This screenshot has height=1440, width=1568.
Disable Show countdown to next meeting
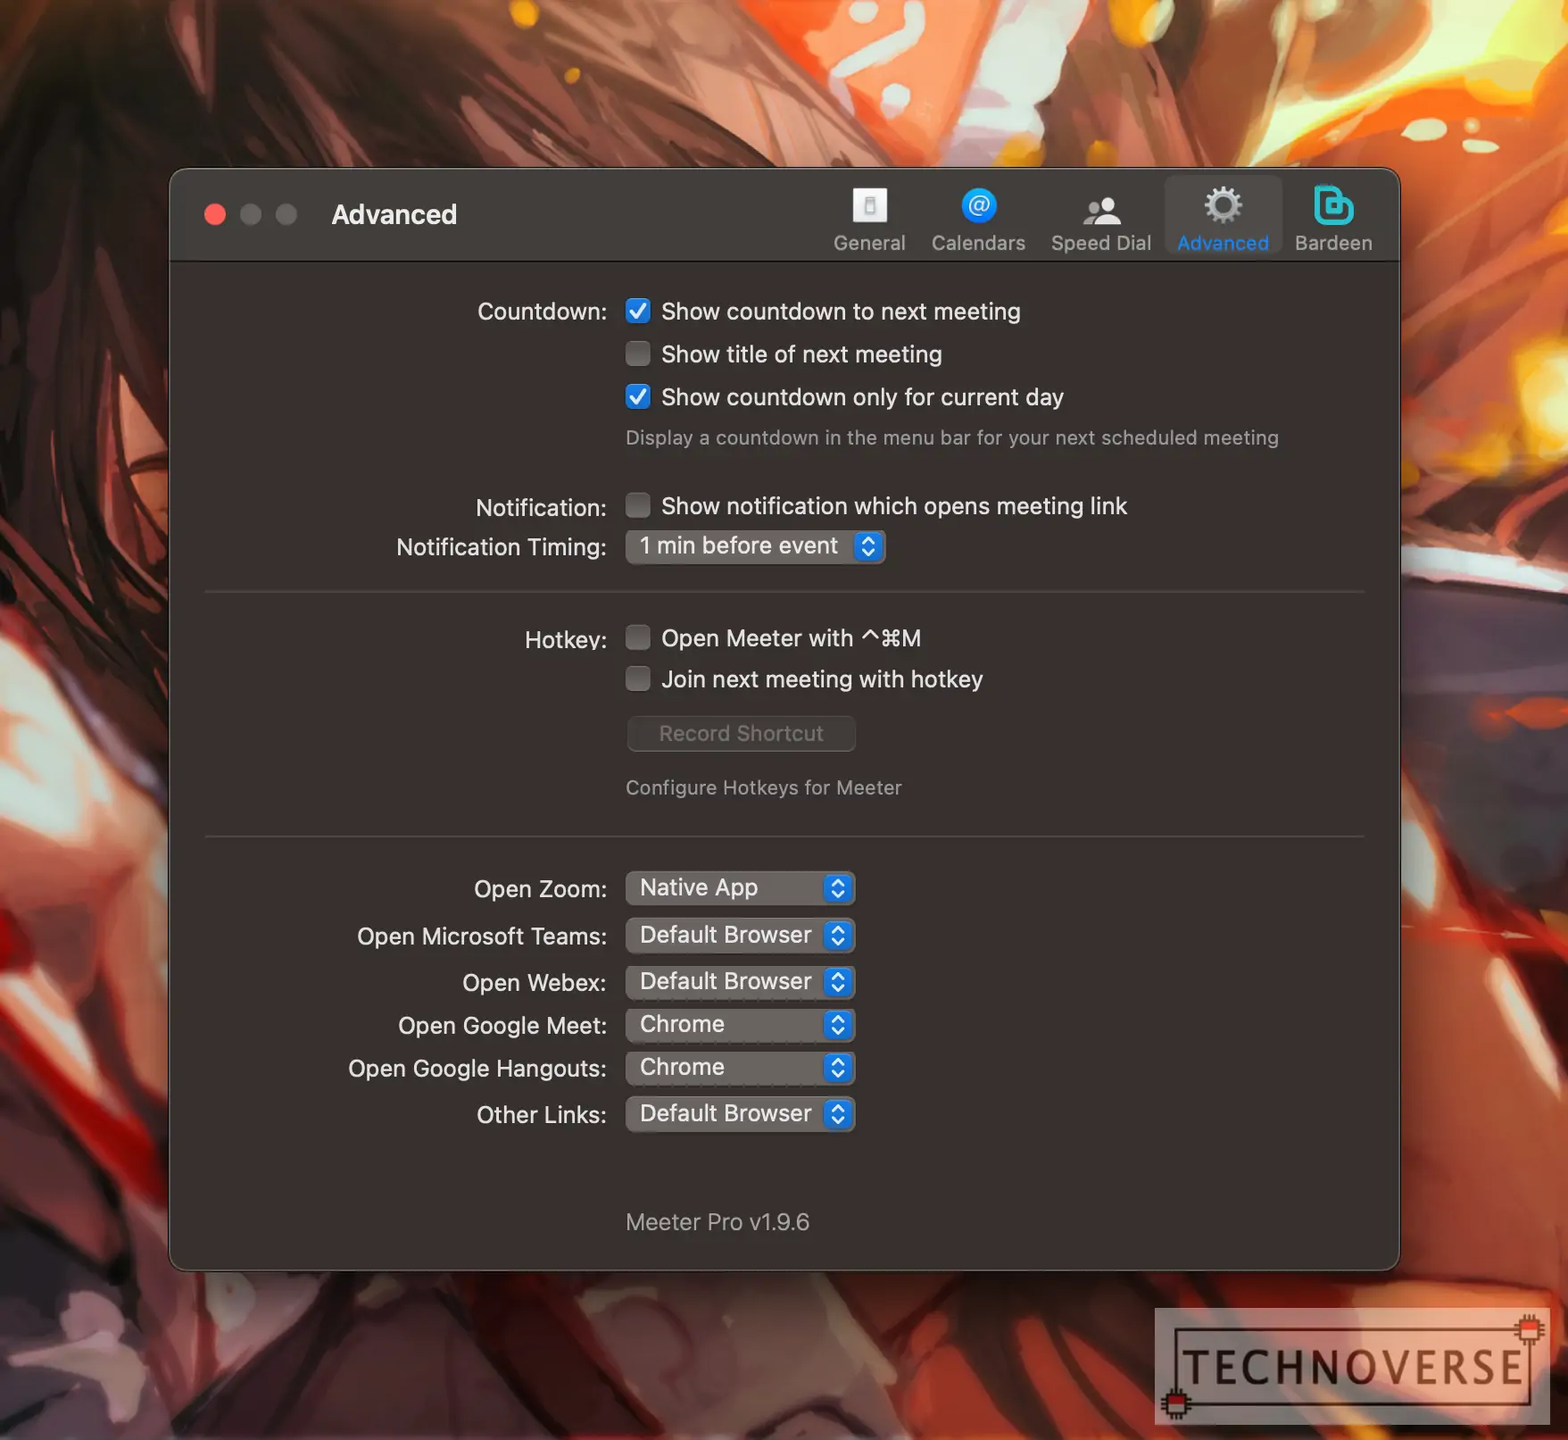click(638, 312)
